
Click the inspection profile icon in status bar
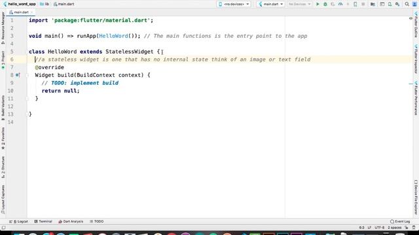pos(414,228)
